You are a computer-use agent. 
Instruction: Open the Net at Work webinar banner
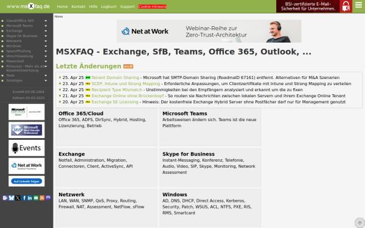point(209,31)
